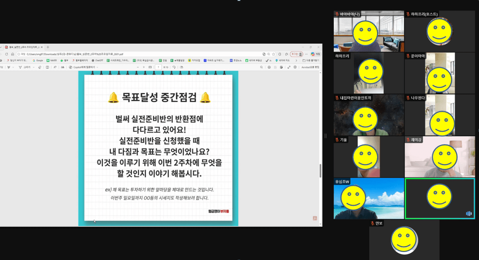Toggle the read aloud button in PDF toolbar
This screenshot has height=260, width=479.
tap(55, 67)
